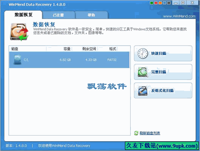This screenshot has height=151, width=200.
Task: Select the green theme color swatch
Action: [152, 3]
